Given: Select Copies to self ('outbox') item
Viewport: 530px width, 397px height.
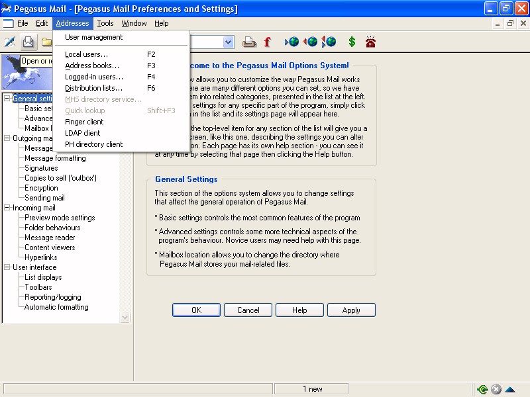Looking at the screenshot, I should pos(60,178).
